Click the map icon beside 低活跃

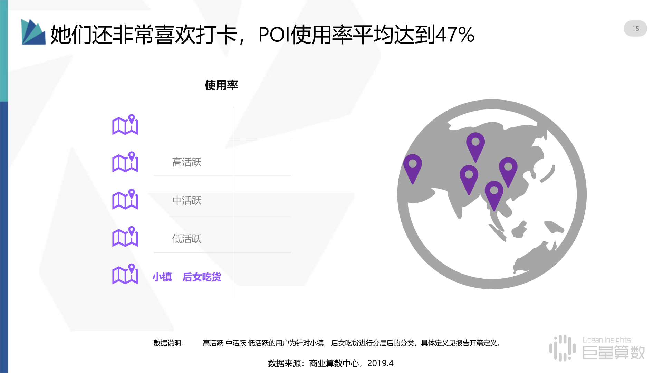[x=125, y=237]
